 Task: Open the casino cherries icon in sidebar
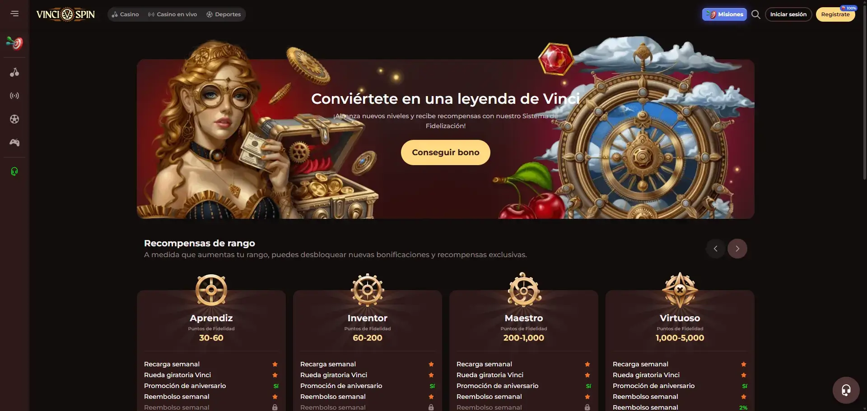click(x=14, y=72)
